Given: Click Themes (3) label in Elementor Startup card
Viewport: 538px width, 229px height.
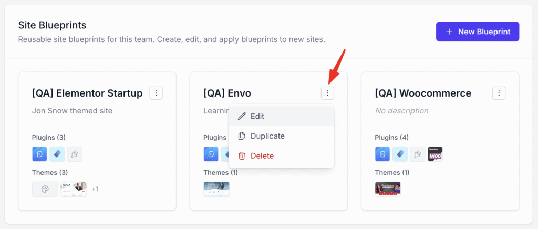Looking at the screenshot, I should click(49, 172).
